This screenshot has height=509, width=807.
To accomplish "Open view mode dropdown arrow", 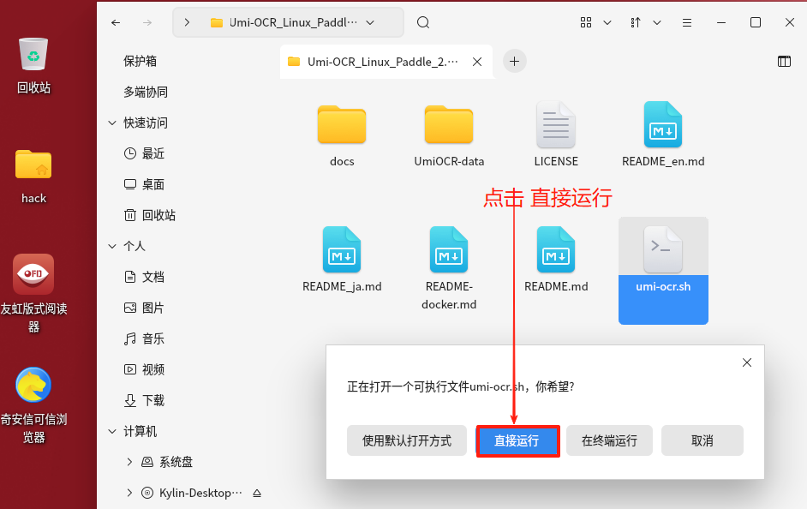I will pos(607,22).
